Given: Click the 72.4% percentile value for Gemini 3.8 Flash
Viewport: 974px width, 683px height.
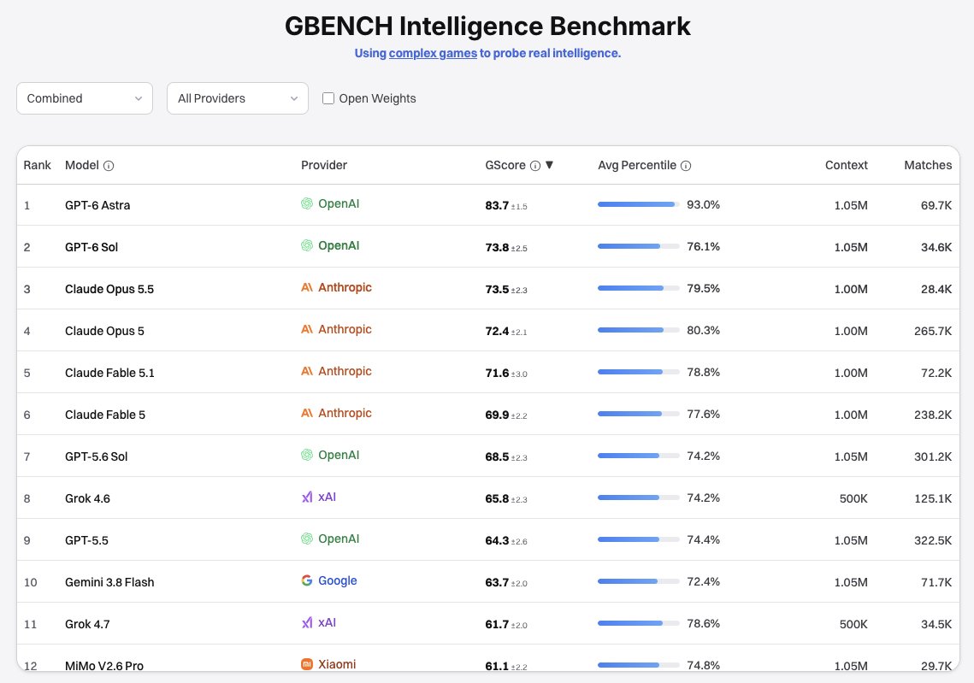Looking at the screenshot, I should [703, 582].
